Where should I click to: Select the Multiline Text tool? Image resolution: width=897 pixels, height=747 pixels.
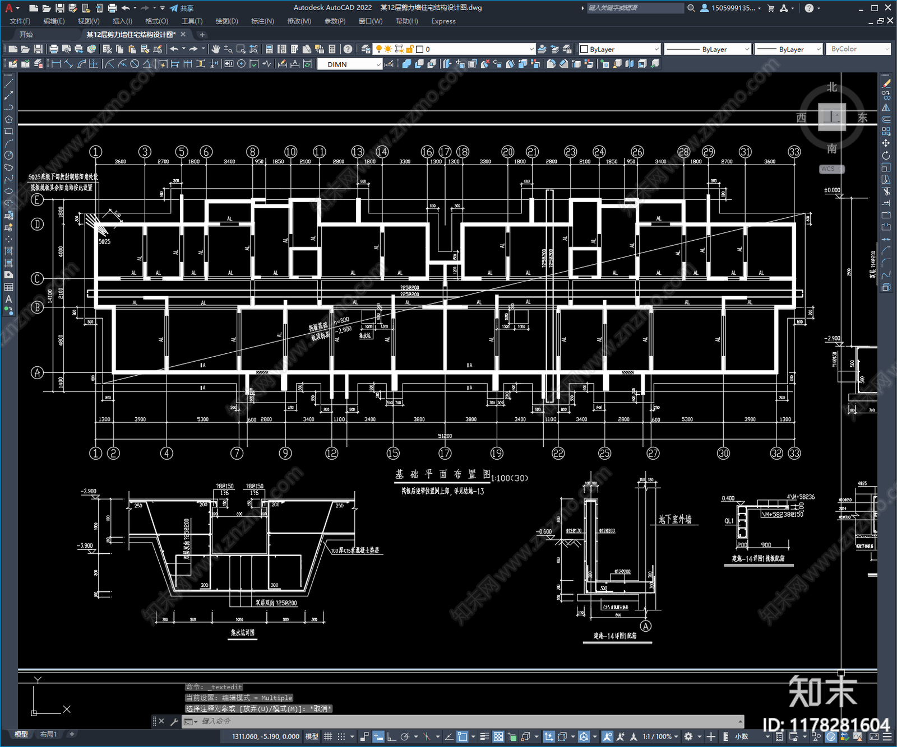point(8,300)
